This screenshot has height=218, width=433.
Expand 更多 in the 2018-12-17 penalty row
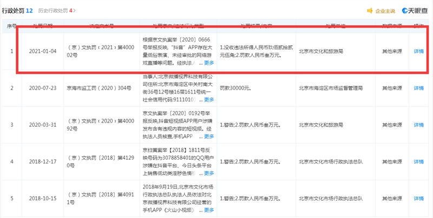[x=209, y=174]
